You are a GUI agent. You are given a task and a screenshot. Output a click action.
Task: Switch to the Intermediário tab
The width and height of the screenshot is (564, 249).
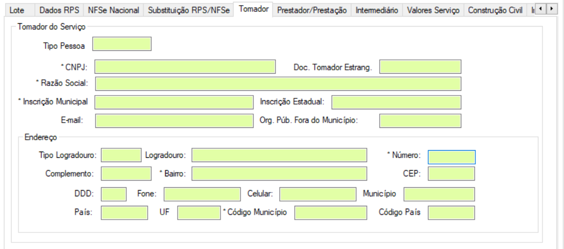click(x=376, y=10)
